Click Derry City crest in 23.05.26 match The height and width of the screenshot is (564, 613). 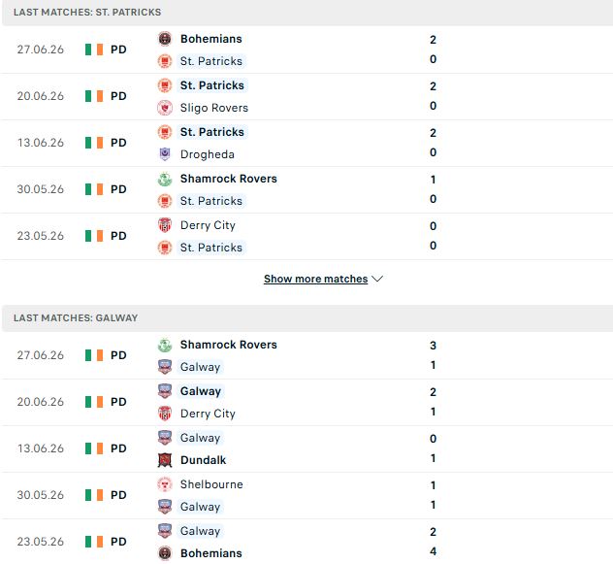165,225
